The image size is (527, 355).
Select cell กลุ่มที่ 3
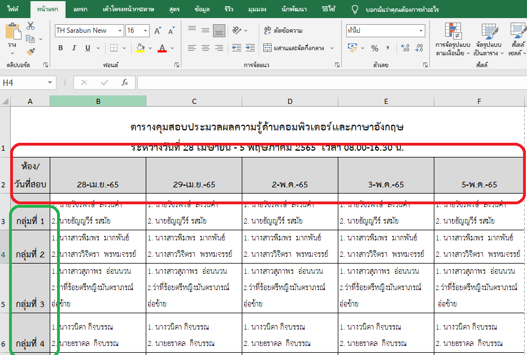click(31, 288)
